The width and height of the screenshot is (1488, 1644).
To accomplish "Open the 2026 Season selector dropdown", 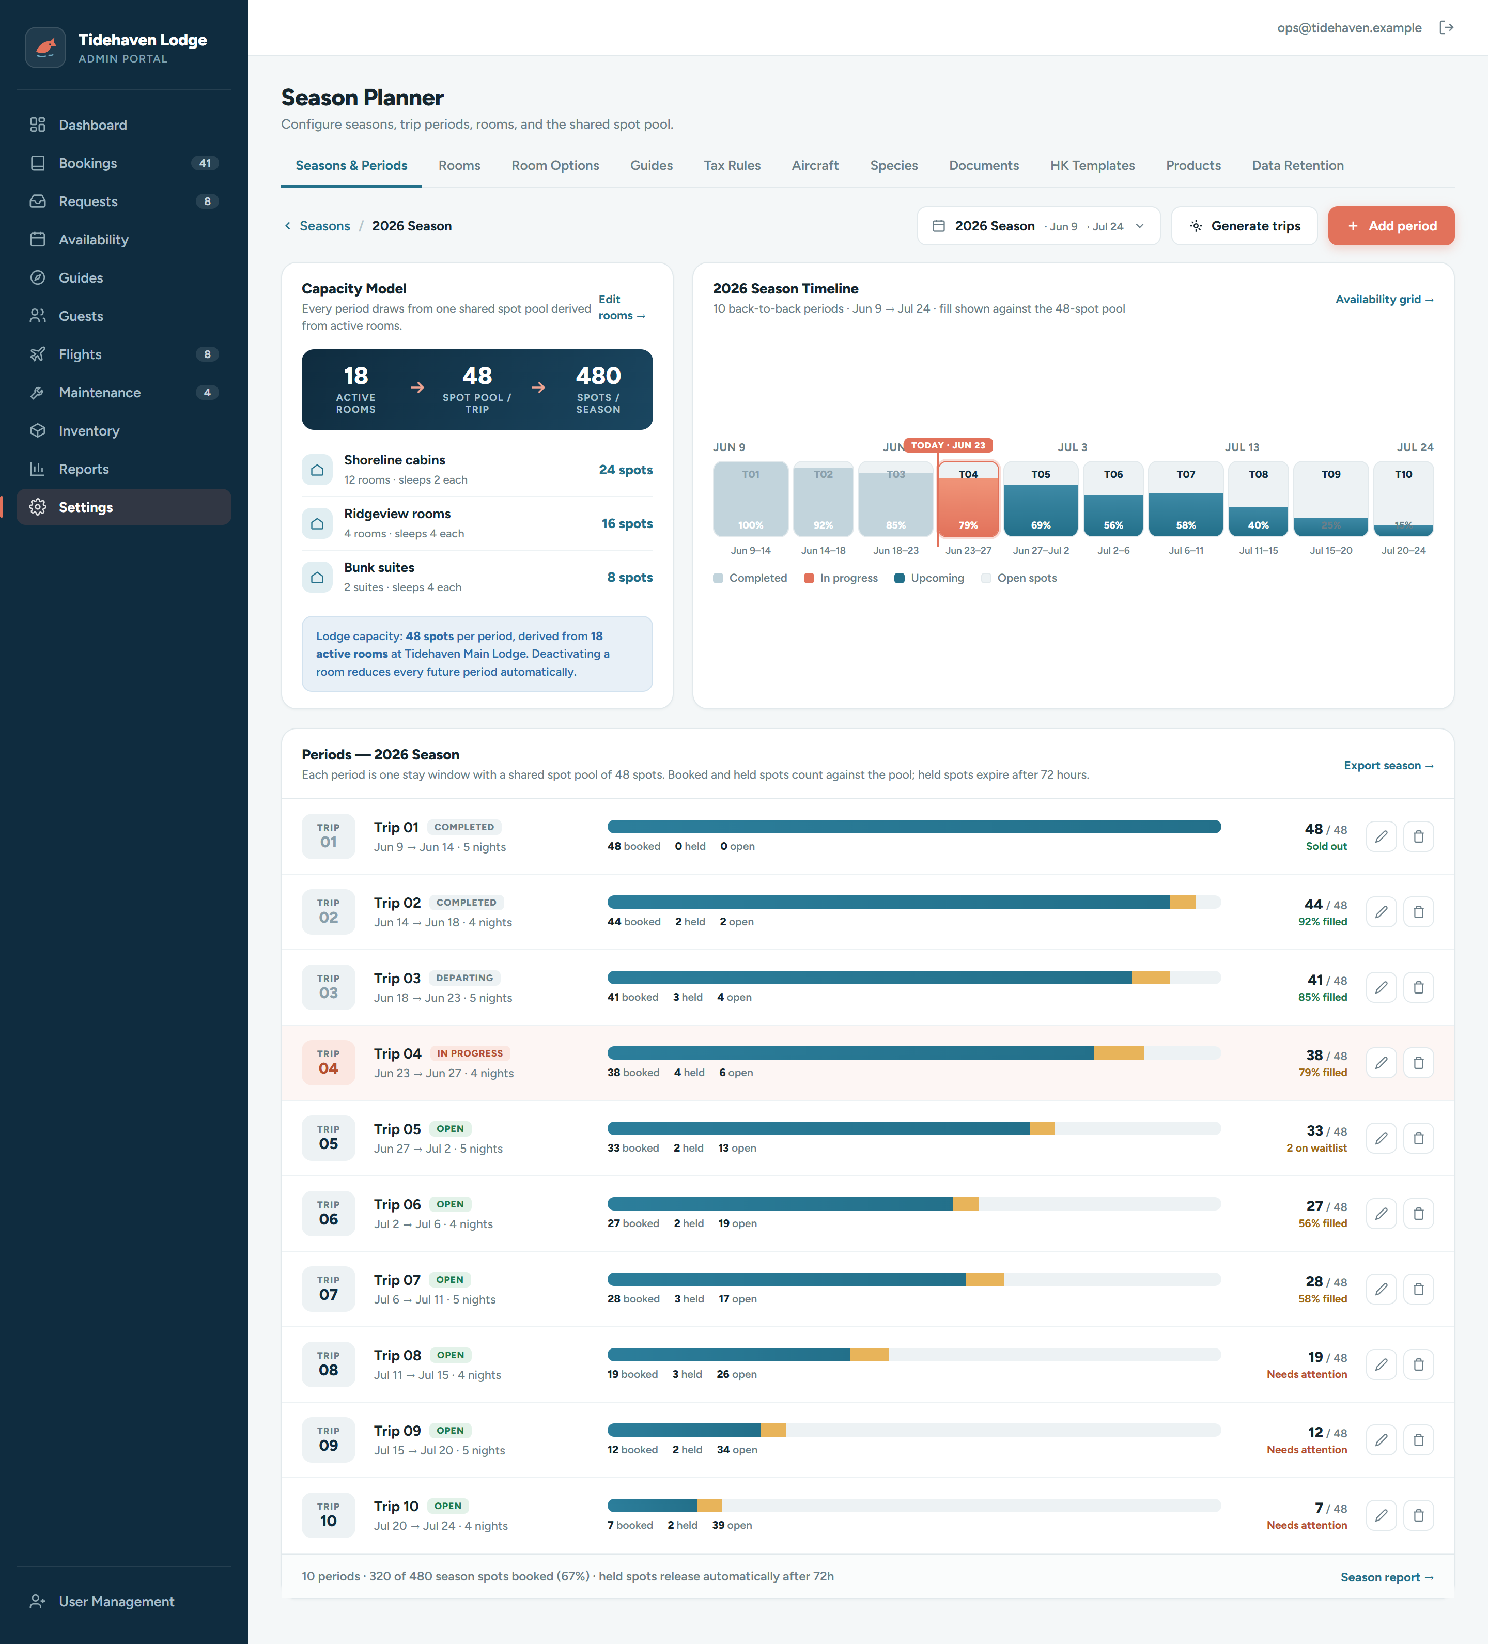I will pos(1038,226).
